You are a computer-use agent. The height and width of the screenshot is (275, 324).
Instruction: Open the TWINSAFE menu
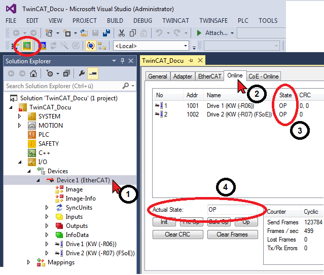coord(213,21)
